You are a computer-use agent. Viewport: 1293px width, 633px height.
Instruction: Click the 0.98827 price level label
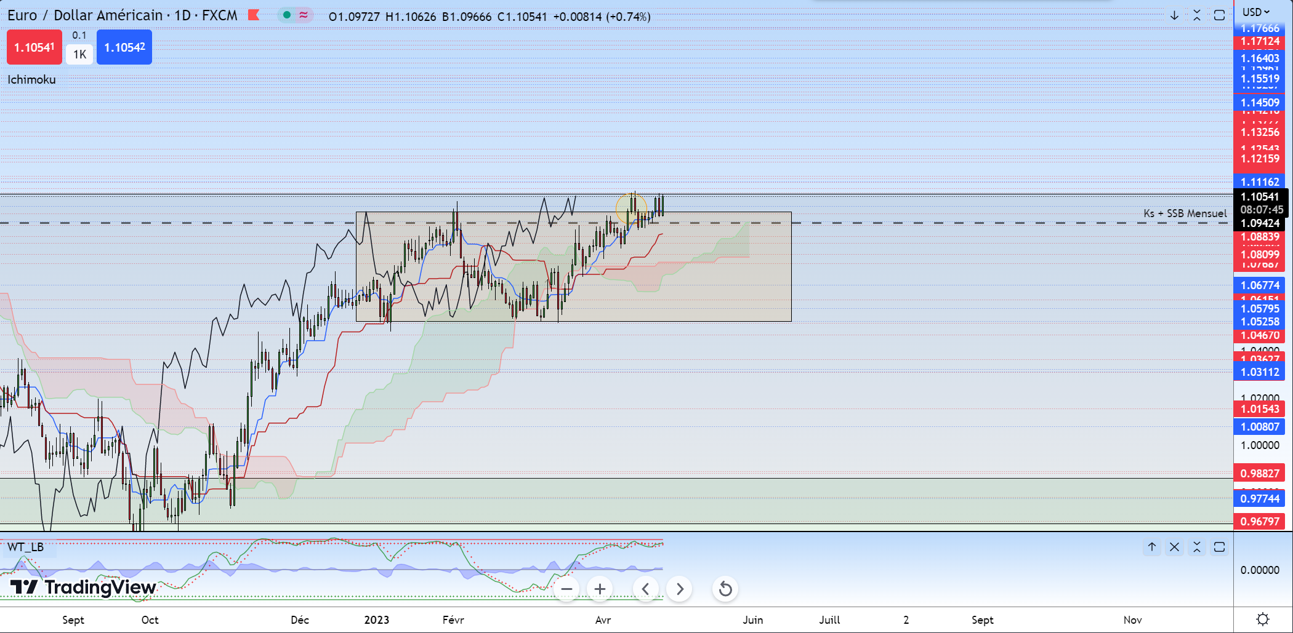tap(1260, 474)
